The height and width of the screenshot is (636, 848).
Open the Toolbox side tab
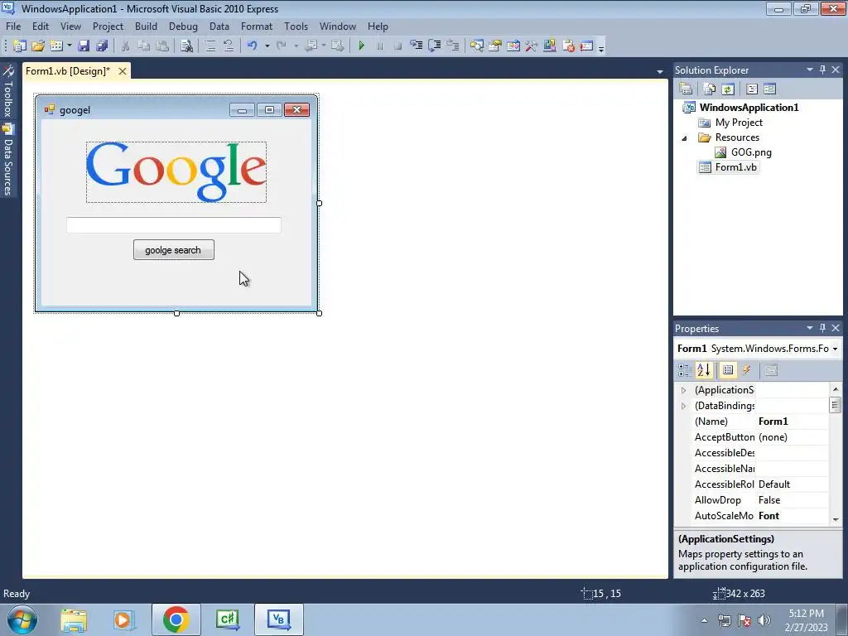tap(8, 92)
